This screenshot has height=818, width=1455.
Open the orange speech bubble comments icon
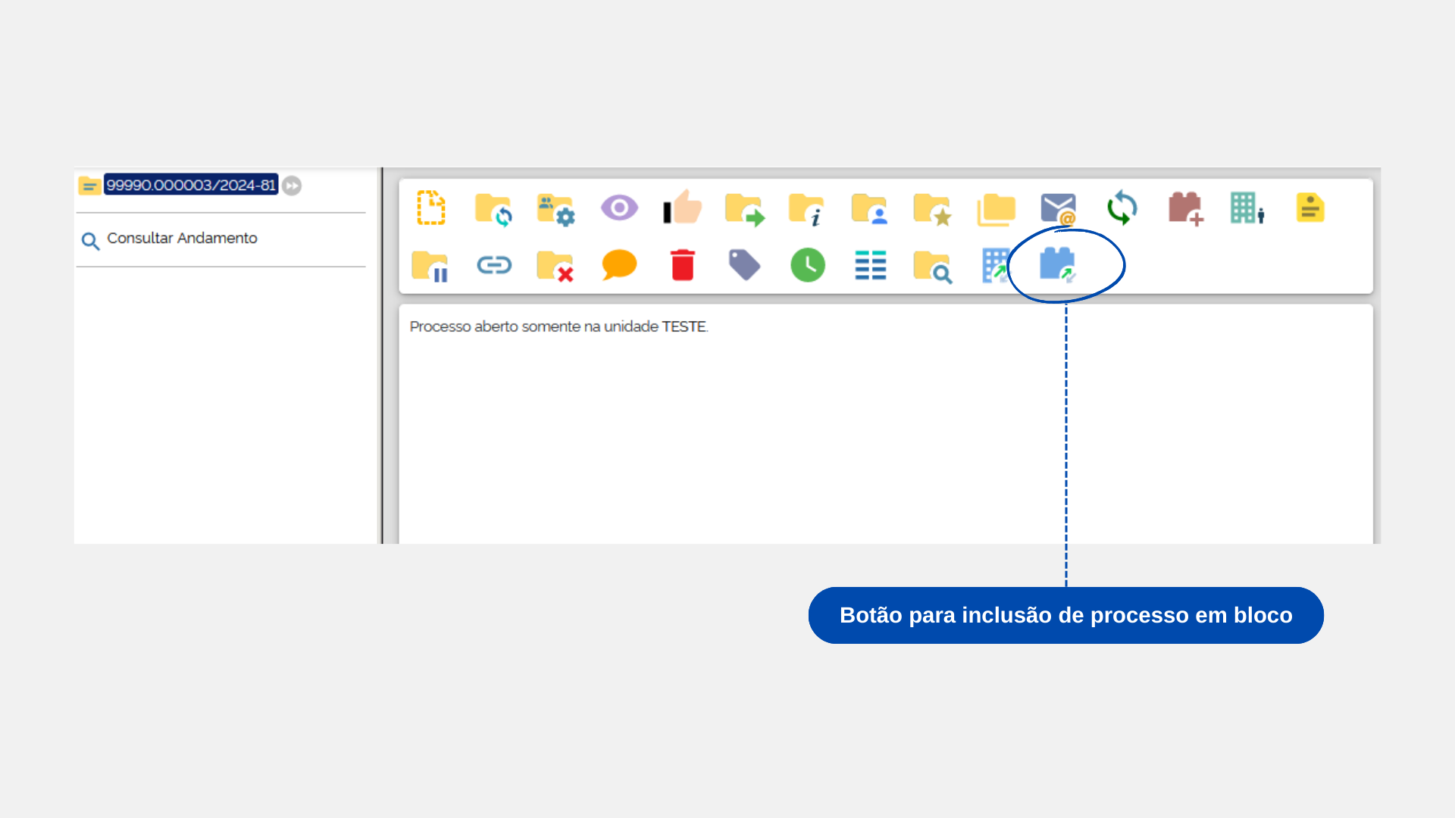tap(619, 265)
